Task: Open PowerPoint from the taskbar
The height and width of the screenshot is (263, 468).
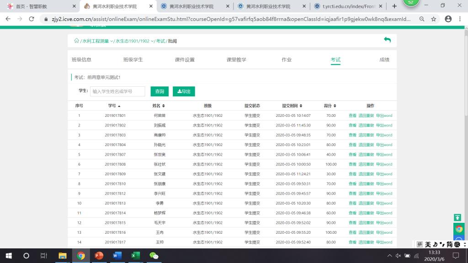Action: pyautogui.click(x=99, y=255)
